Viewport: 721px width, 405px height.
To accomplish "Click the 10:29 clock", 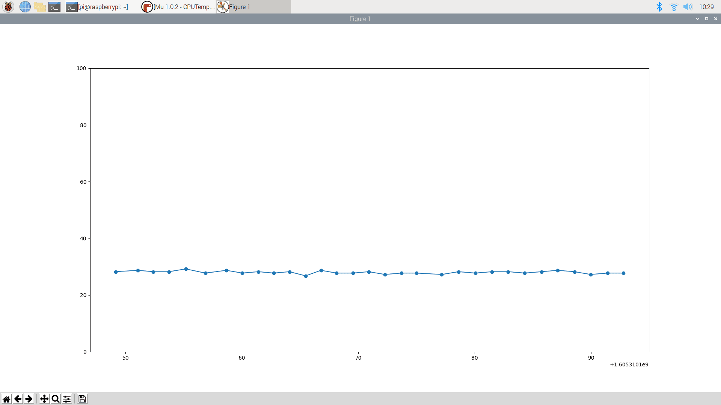I will click(706, 7).
